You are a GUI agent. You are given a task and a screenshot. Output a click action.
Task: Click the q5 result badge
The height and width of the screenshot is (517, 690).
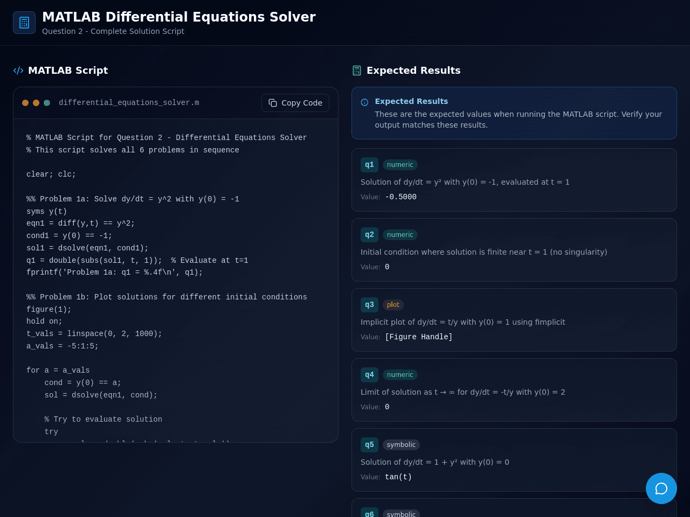pos(369,445)
